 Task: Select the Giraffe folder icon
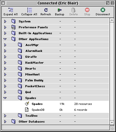click(x=20, y=57)
